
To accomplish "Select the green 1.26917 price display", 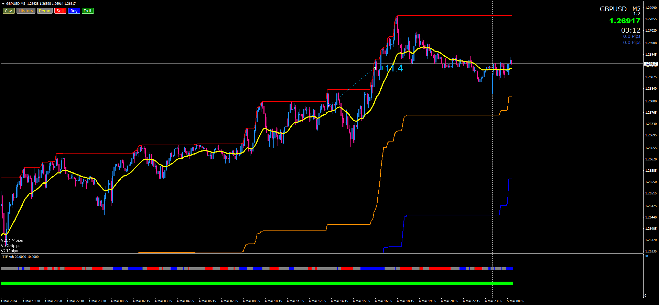I will tap(625, 21).
